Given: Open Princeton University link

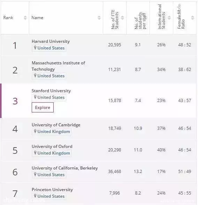Looking at the screenshot, I should pyautogui.click(x=52, y=190).
